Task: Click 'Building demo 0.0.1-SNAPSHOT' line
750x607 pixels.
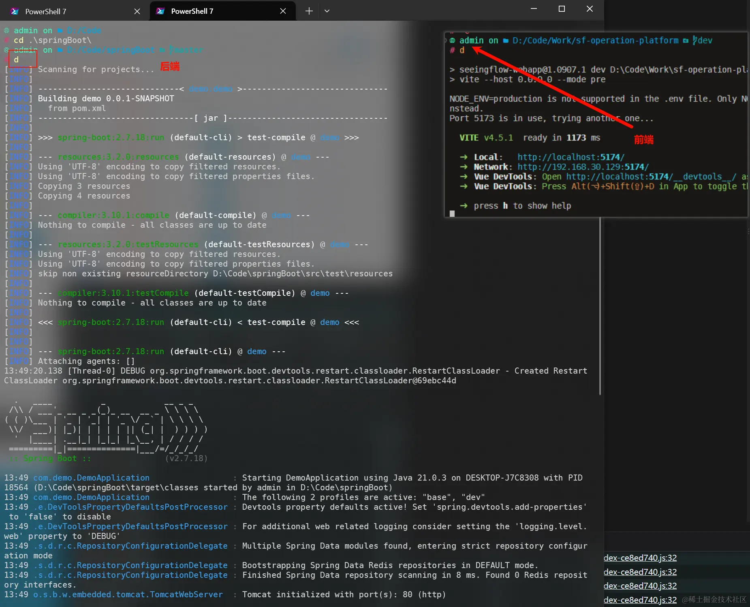Action: (106, 99)
